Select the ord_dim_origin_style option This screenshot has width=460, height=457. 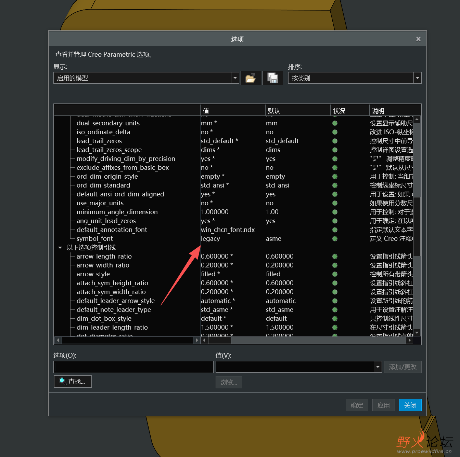pos(107,177)
